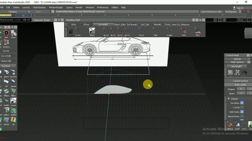Click the Windows restore button of the Alias window
This screenshot has width=252, height=141.
[246, 2]
